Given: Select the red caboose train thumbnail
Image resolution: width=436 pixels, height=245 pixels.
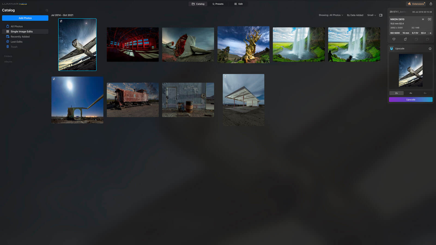Looking at the screenshot, I should tap(132, 100).
